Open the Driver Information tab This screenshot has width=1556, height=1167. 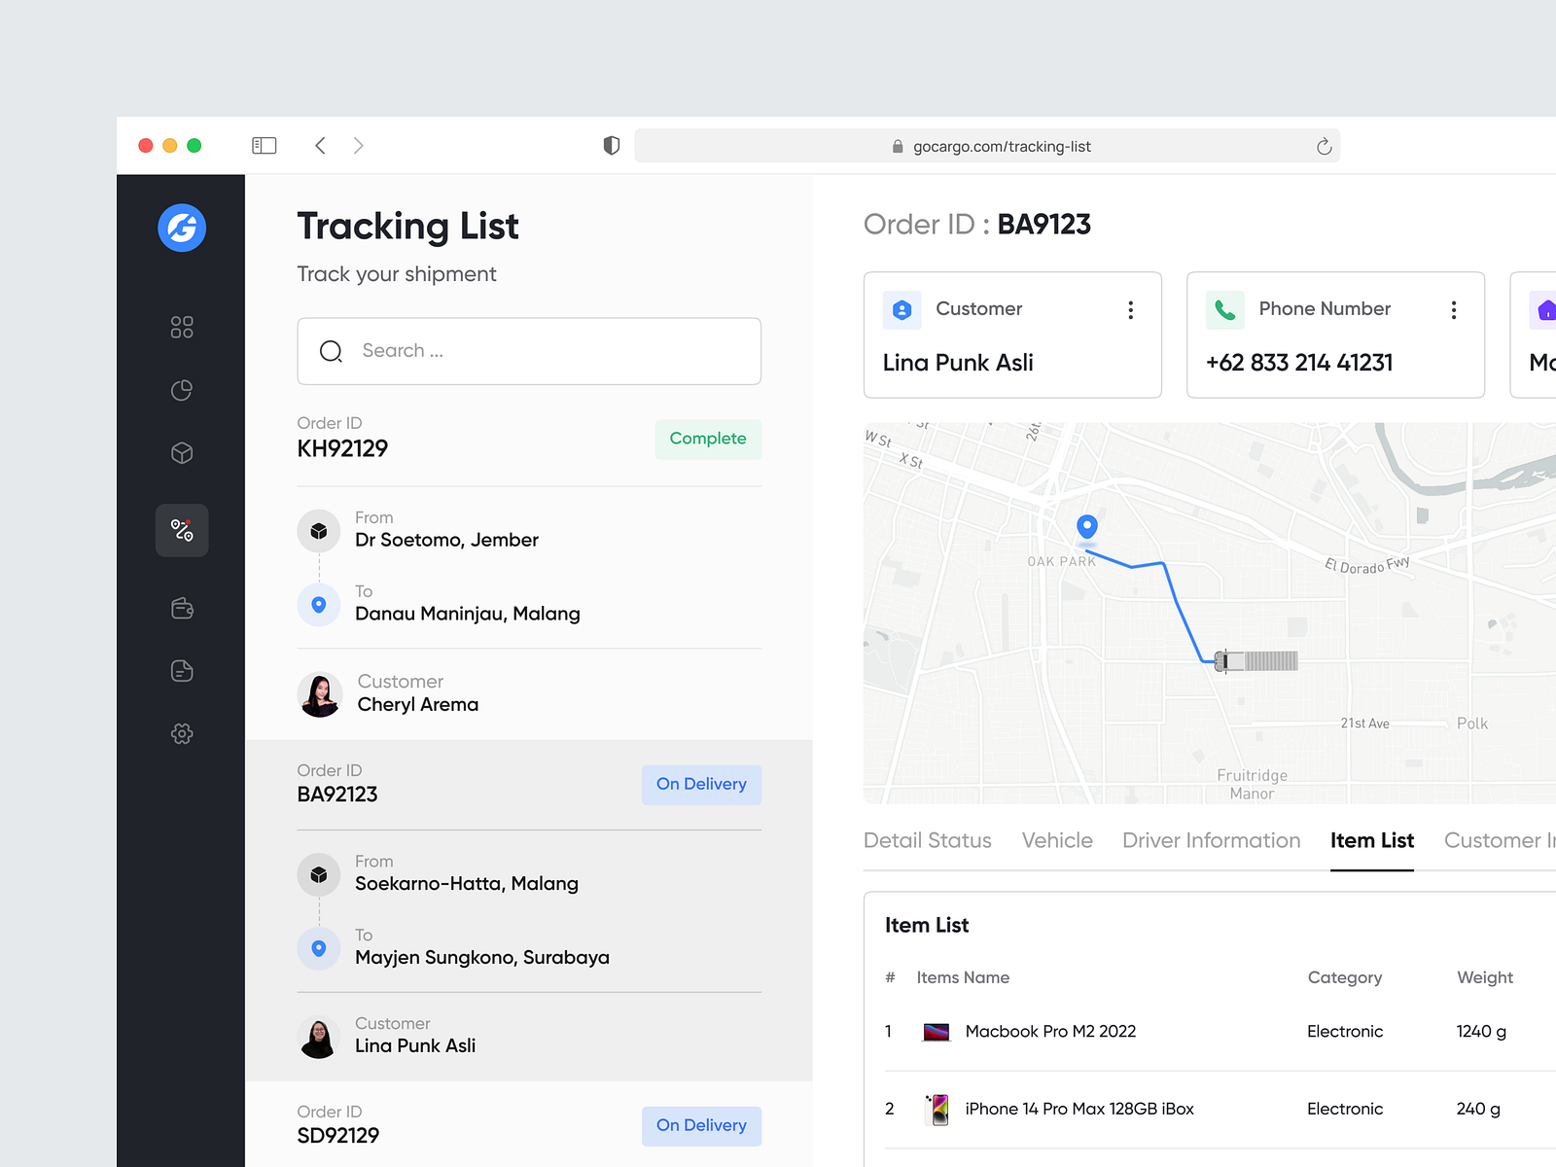[1211, 840]
